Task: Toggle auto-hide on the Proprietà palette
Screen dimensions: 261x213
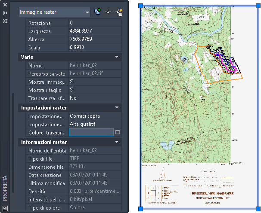Action: point(5,13)
